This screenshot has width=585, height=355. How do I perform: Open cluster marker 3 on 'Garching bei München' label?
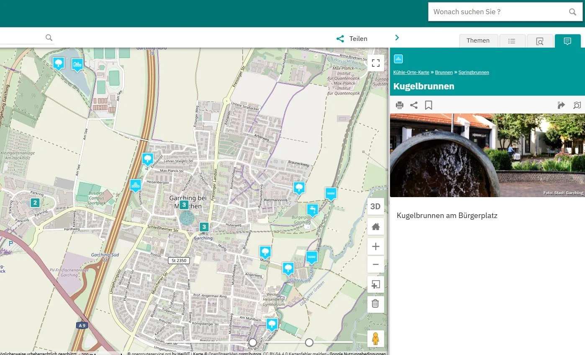(x=184, y=205)
